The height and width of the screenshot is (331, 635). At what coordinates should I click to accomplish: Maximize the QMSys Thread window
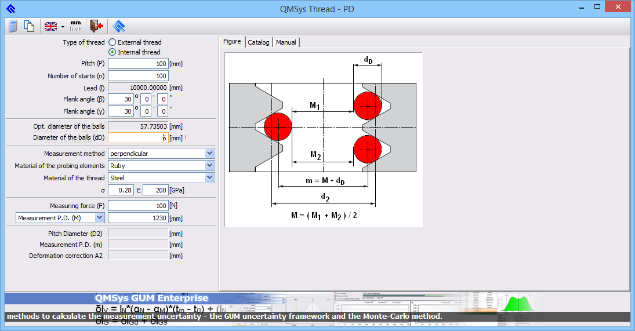(x=597, y=7)
